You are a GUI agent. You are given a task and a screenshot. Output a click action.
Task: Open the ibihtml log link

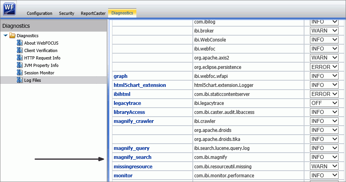122,94
